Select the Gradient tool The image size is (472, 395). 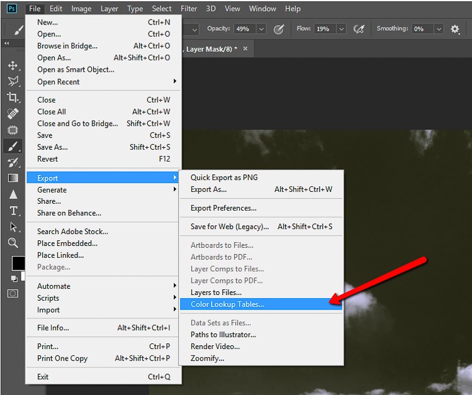[13, 178]
